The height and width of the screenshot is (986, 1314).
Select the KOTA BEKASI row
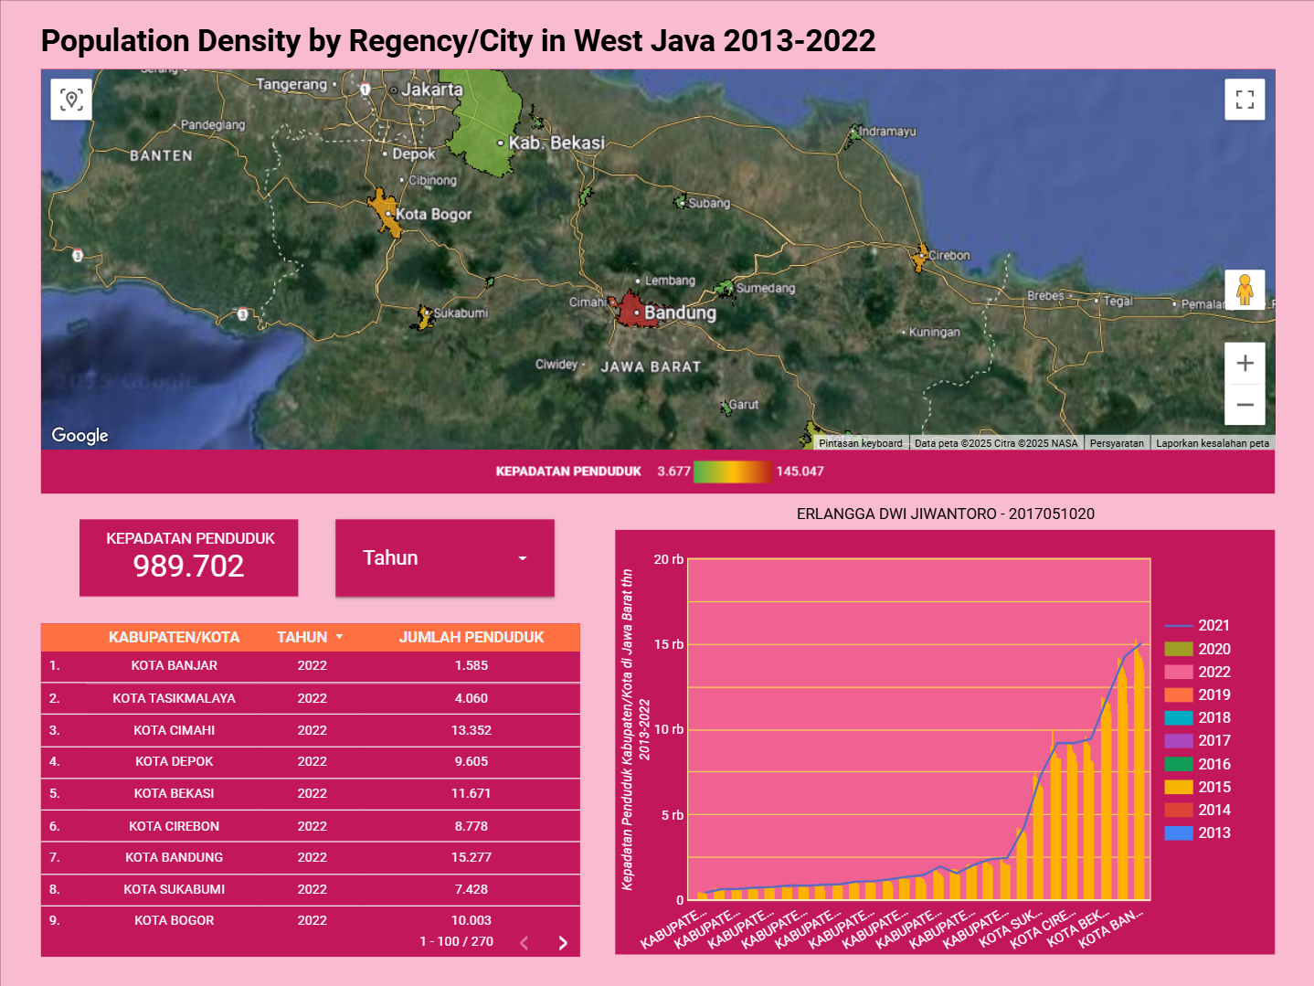point(311,793)
